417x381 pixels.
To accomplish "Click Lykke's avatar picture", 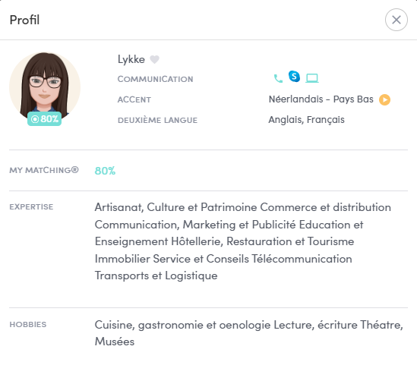I will [45, 87].
